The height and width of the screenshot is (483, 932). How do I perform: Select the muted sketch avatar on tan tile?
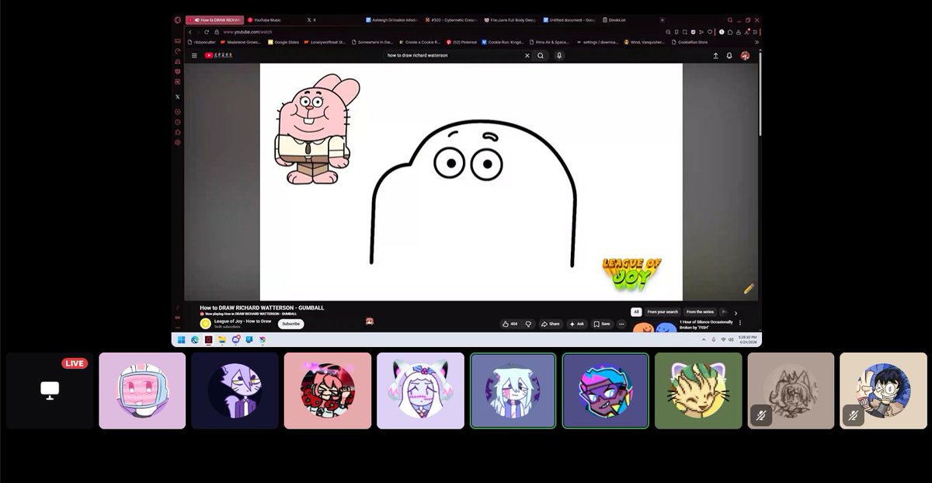pos(791,391)
